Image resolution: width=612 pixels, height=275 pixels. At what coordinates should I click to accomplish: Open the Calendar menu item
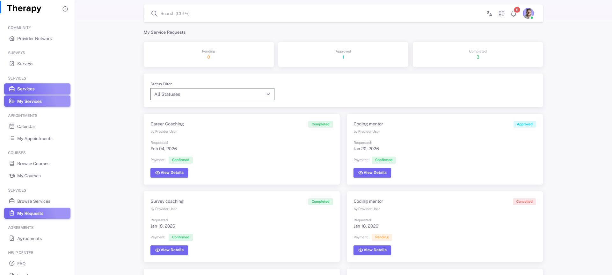[26, 126]
